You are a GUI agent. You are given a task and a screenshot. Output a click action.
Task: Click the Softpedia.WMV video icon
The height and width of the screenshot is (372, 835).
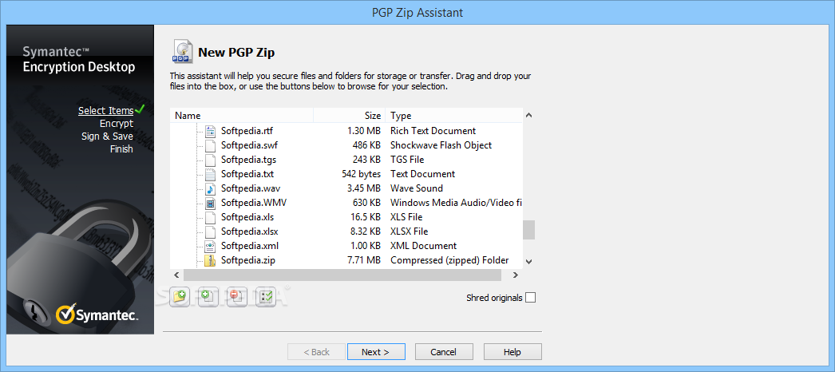coord(211,203)
